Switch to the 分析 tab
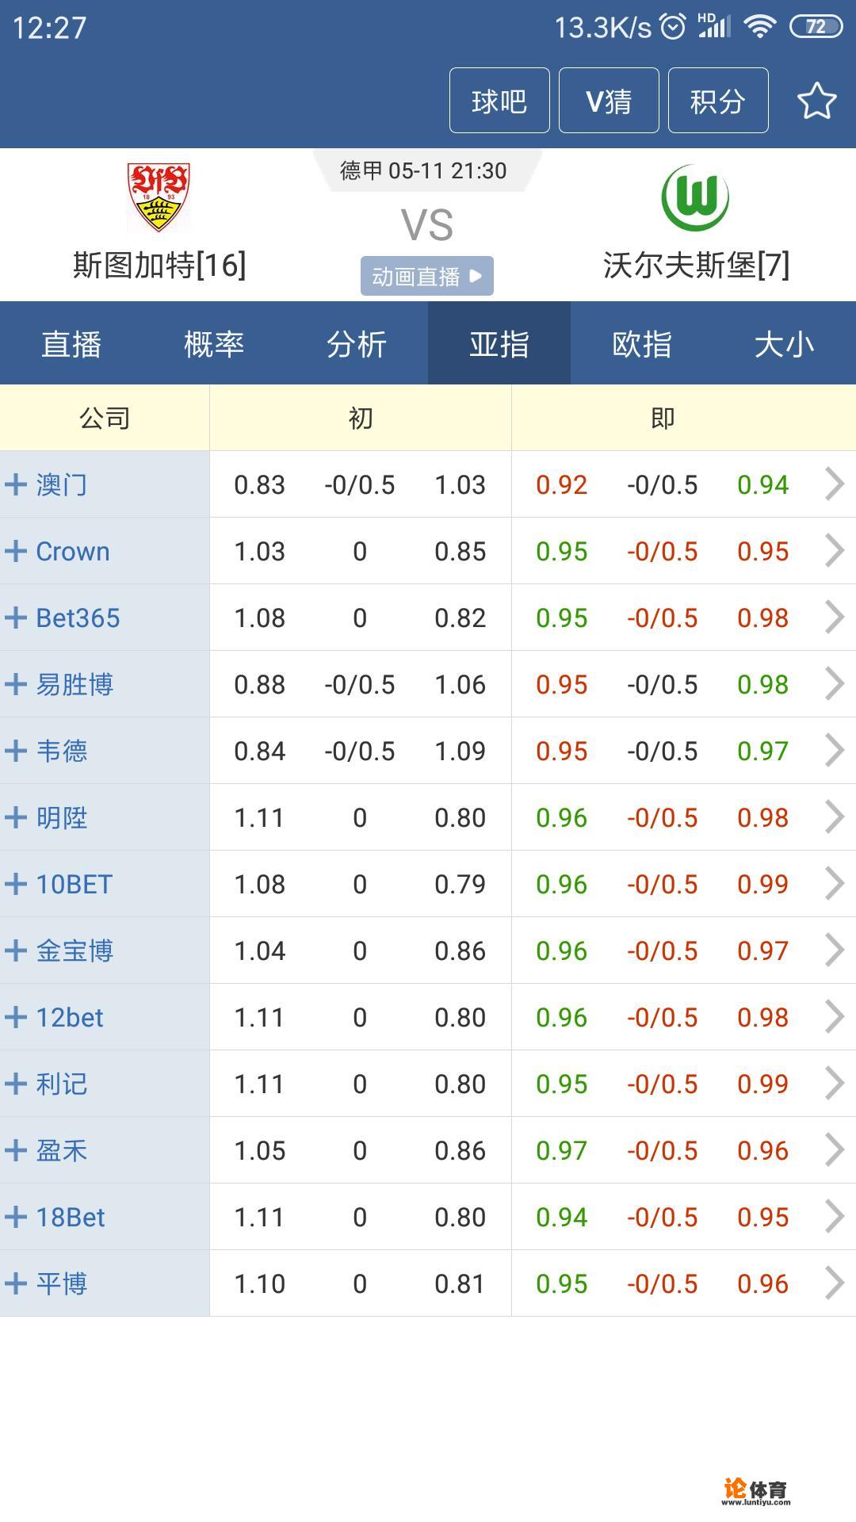The height and width of the screenshot is (1522, 856). click(357, 344)
